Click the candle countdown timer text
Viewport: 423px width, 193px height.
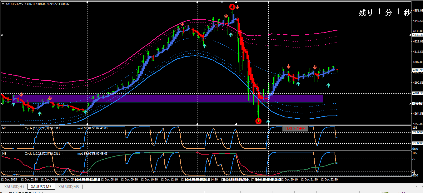(x=384, y=12)
